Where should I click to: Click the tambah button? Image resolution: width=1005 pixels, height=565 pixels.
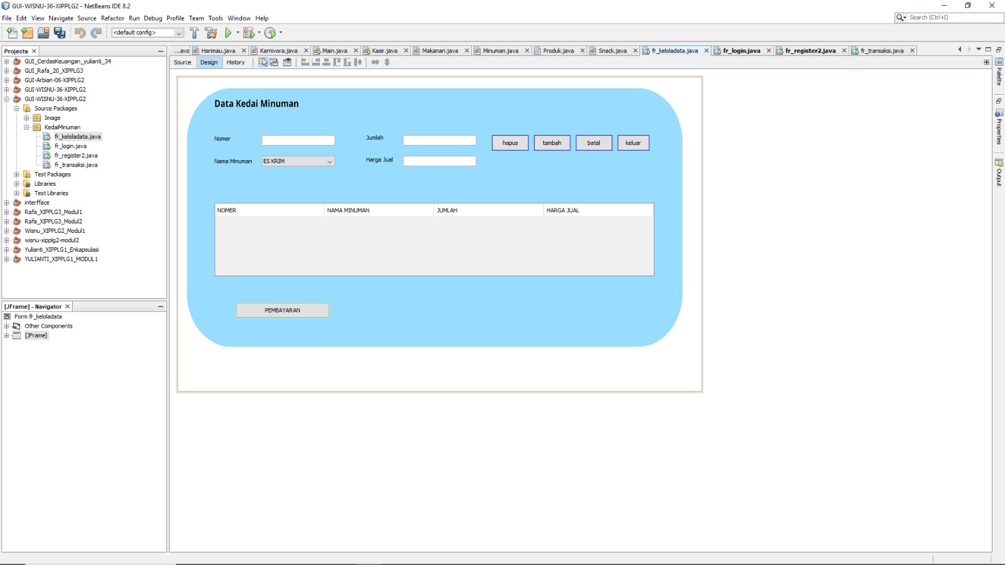(551, 143)
